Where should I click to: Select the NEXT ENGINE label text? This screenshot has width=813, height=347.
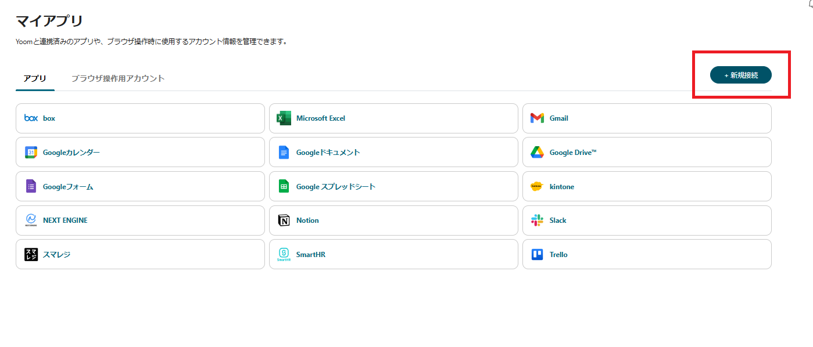pos(66,221)
